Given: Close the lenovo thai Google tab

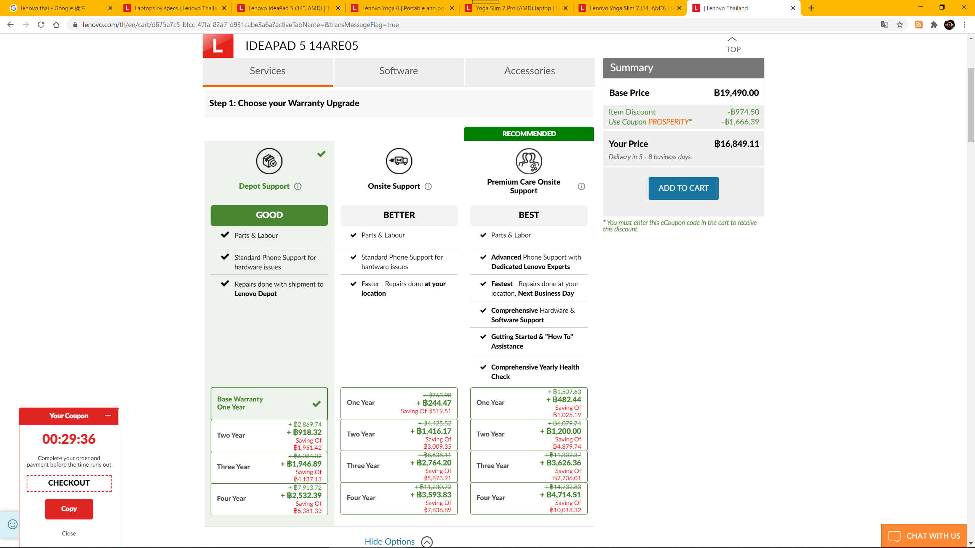Looking at the screenshot, I should click(x=110, y=8).
